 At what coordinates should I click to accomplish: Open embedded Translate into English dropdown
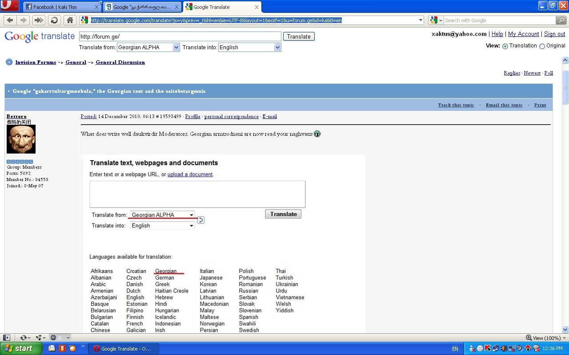click(162, 225)
